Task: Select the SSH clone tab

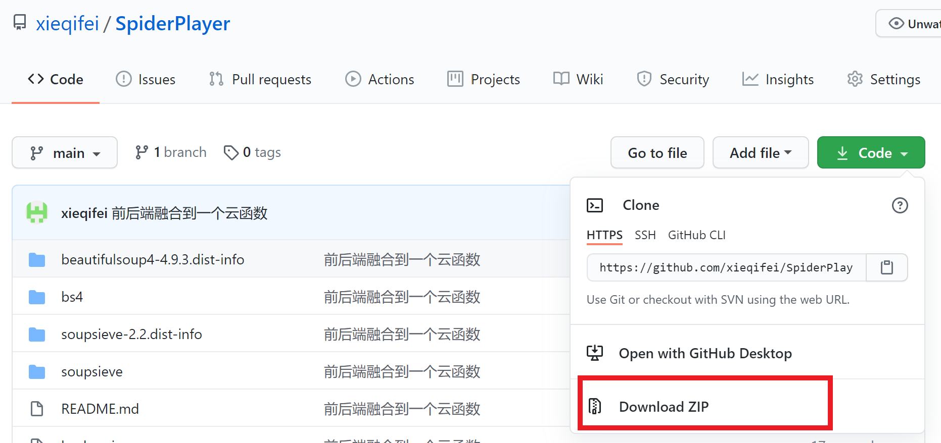Action: point(645,235)
